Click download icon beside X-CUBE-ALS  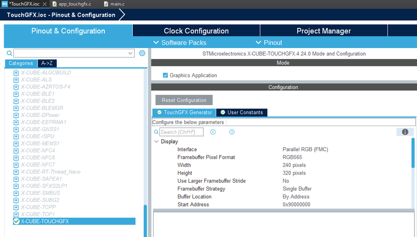(16, 80)
